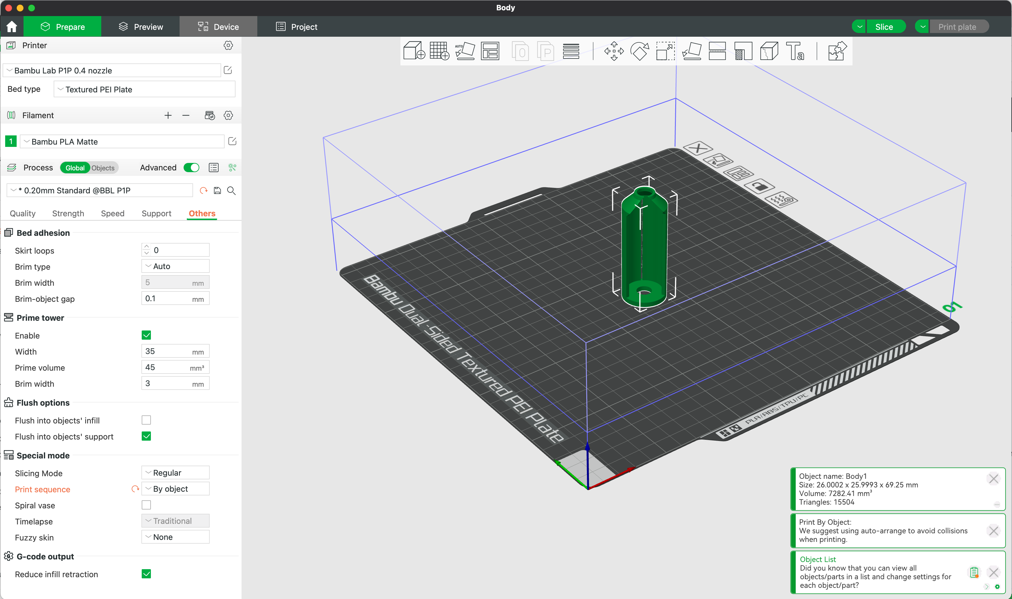Increase Skirt loops with the stepper
This screenshot has height=599, width=1012.
click(147, 247)
